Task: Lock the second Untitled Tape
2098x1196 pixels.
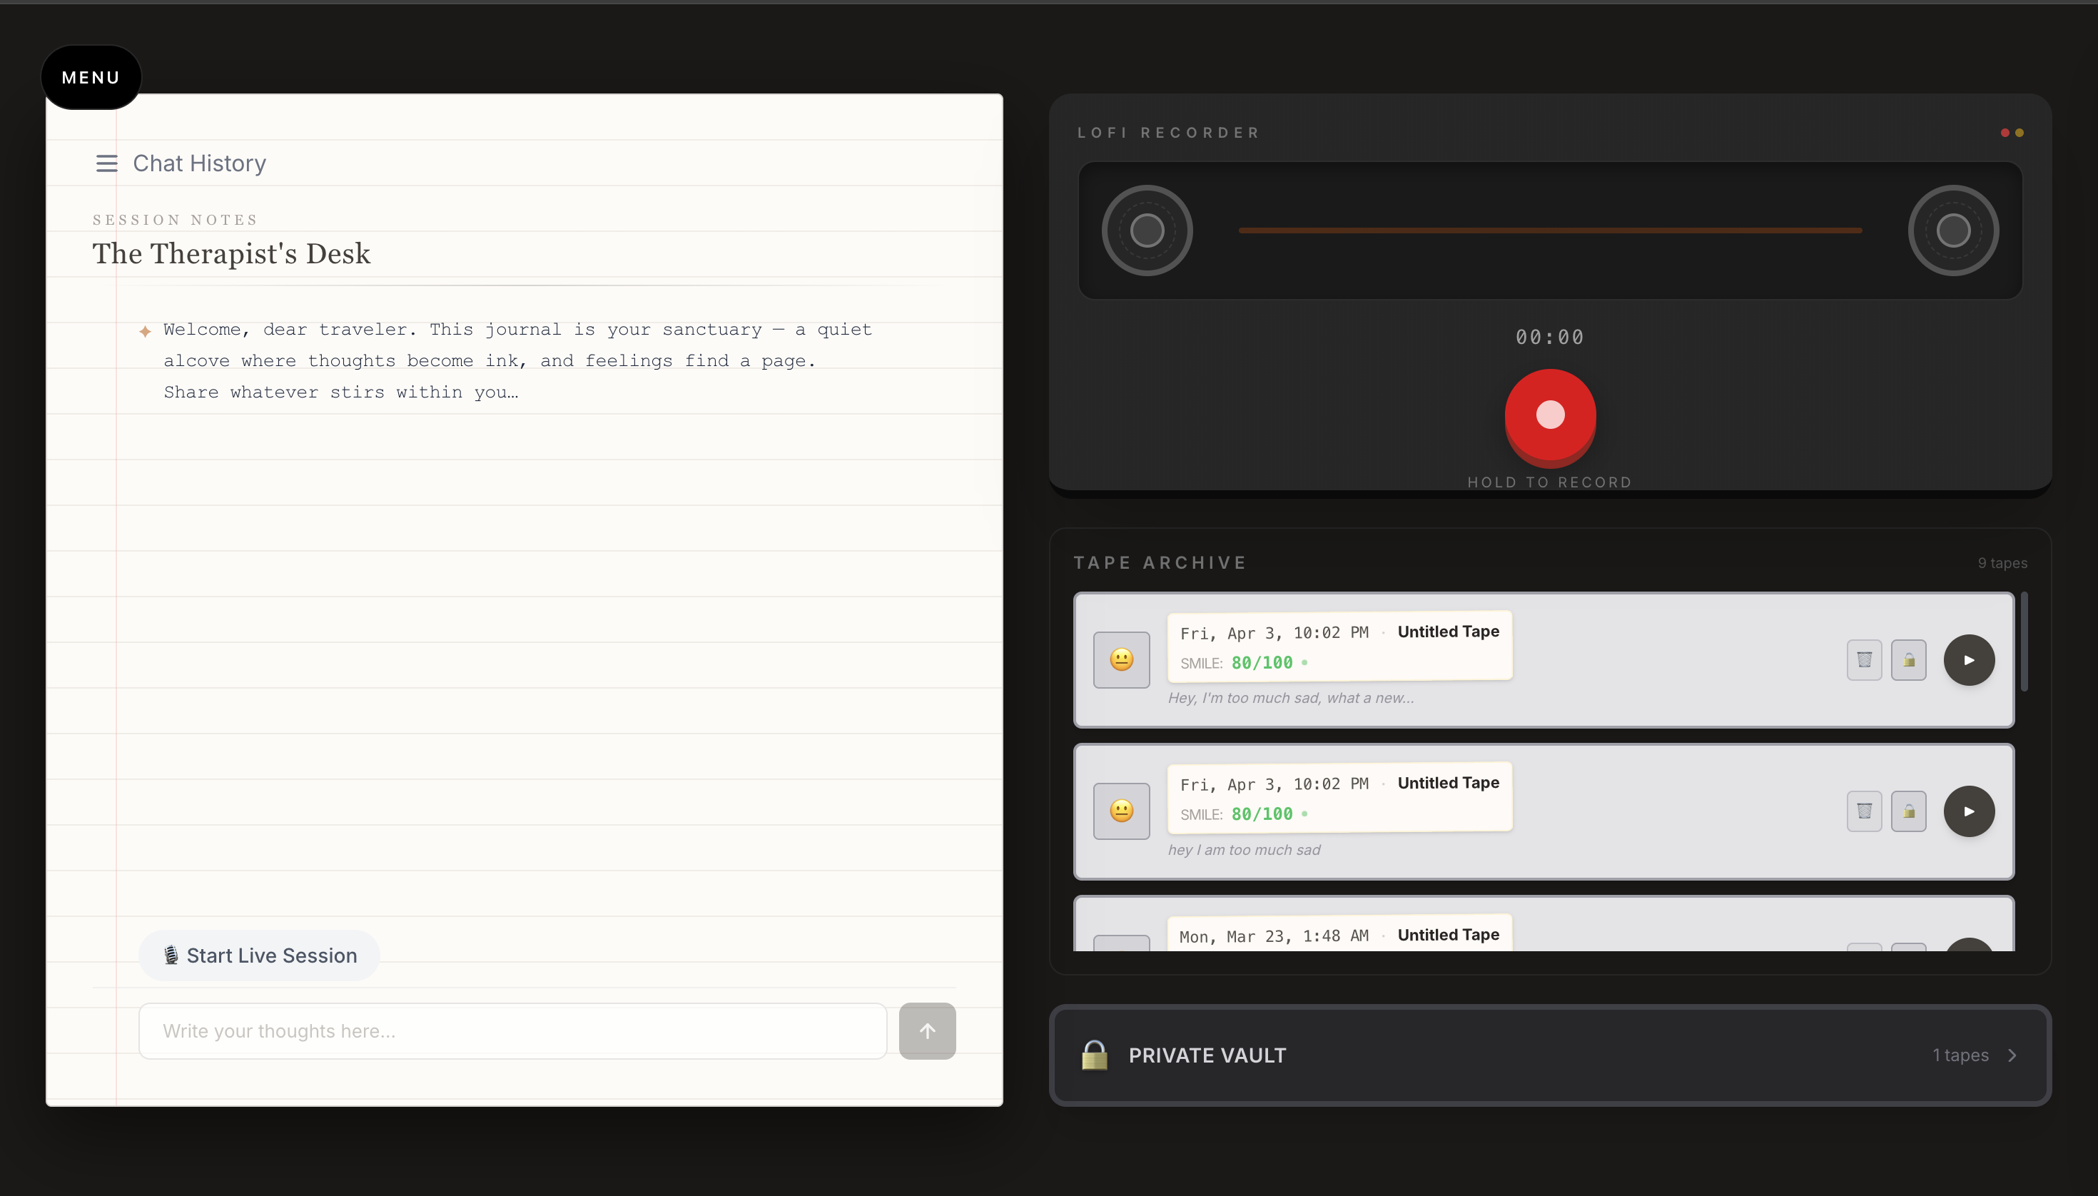Action: coord(1908,811)
